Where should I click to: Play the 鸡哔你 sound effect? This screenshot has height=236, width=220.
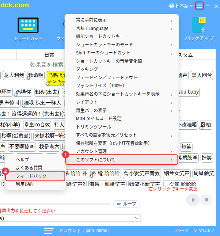[23, 92]
